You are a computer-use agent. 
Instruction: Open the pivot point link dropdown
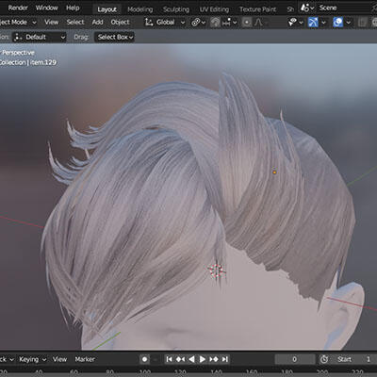[199, 23]
